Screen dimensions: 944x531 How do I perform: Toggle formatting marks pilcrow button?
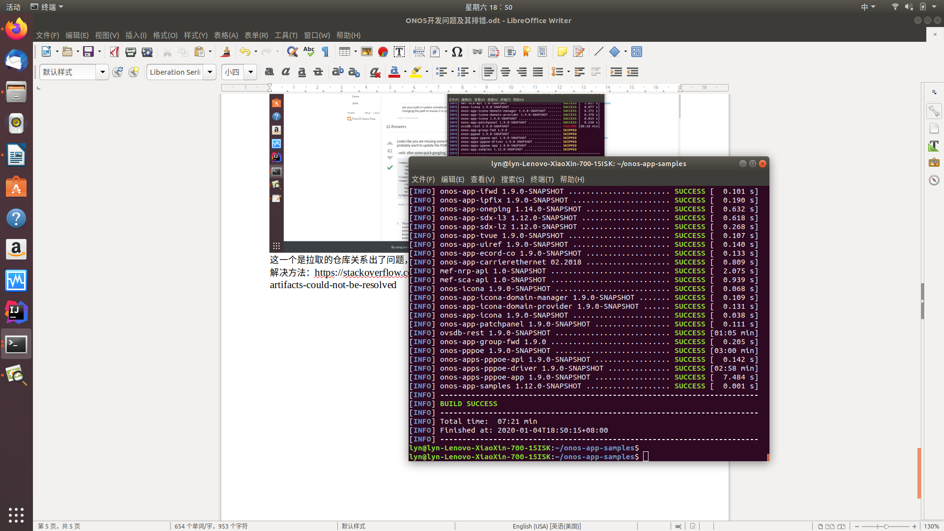click(x=325, y=52)
